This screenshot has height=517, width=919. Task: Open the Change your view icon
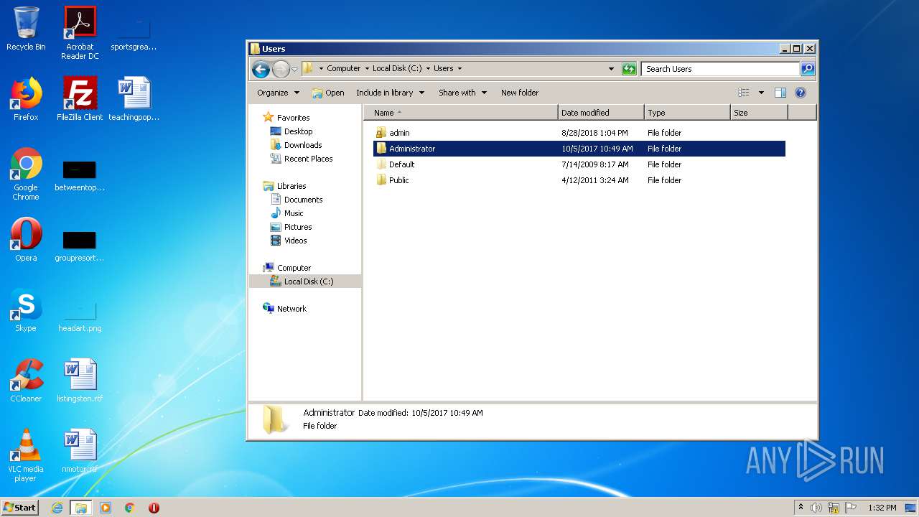(x=744, y=93)
